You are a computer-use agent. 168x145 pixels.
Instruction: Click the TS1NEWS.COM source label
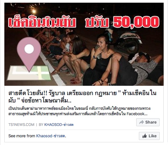[21, 125]
